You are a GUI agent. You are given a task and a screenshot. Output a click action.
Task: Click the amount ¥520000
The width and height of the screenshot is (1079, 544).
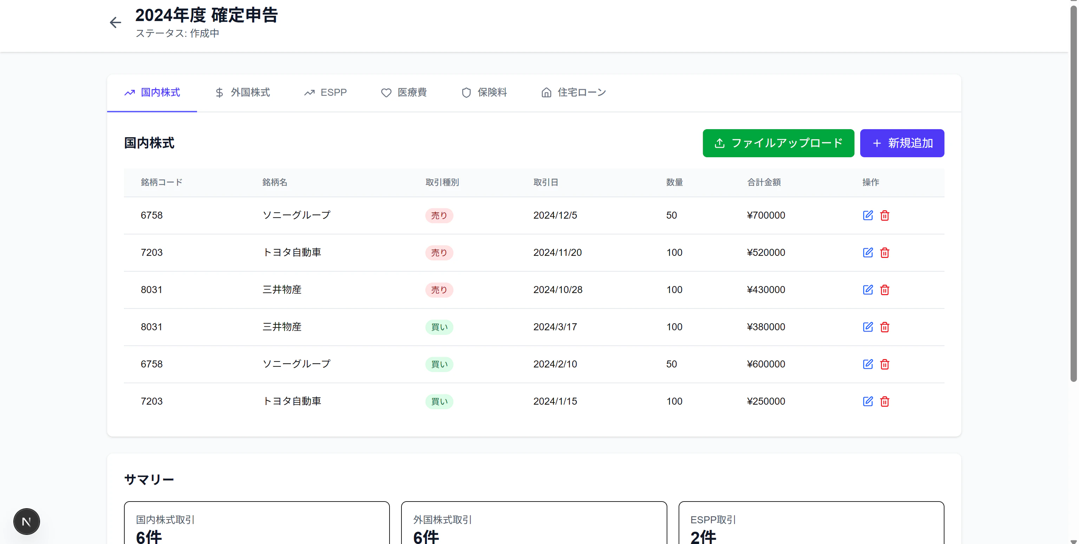coord(766,253)
